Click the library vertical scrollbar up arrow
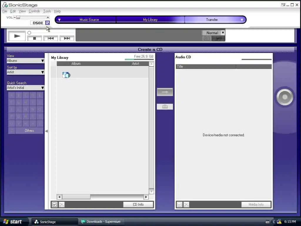The height and width of the screenshot is (226, 301). coord(151,64)
